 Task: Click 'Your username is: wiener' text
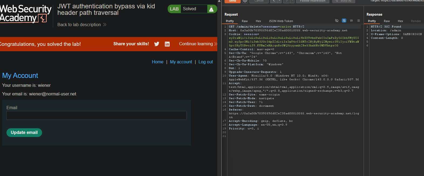point(26,85)
